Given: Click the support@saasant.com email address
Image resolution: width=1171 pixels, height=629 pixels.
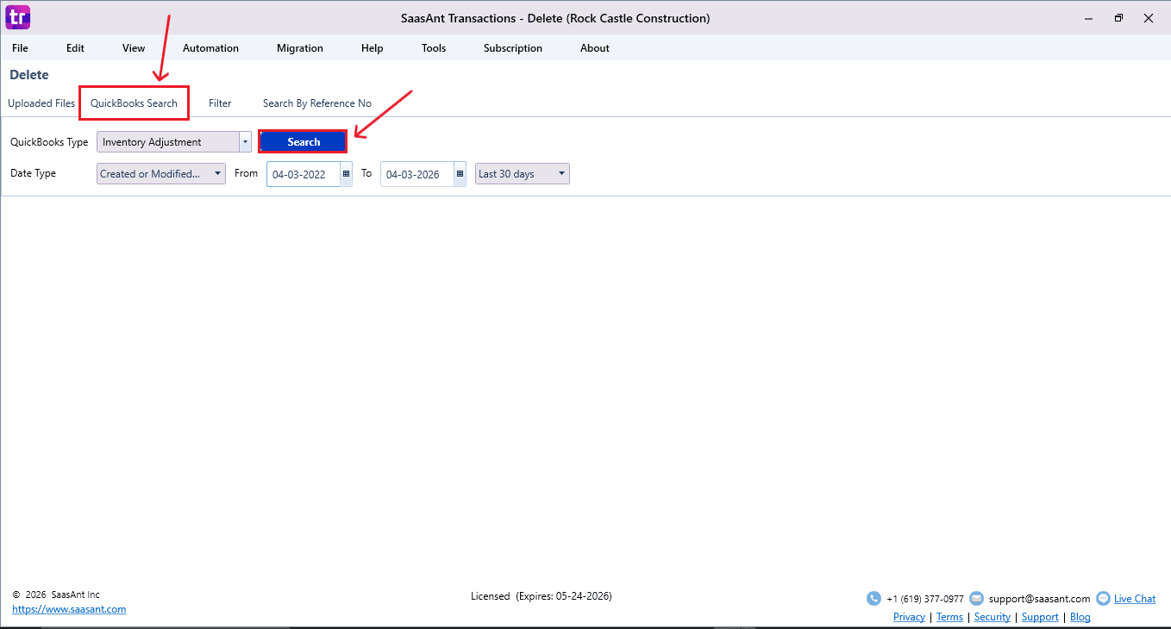Looking at the screenshot, I should click(x=1039, y=599).
